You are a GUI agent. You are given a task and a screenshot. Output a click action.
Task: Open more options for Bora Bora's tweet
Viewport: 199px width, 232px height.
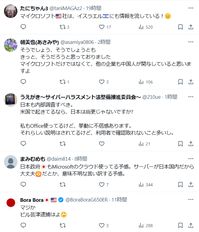coord(191,200)
